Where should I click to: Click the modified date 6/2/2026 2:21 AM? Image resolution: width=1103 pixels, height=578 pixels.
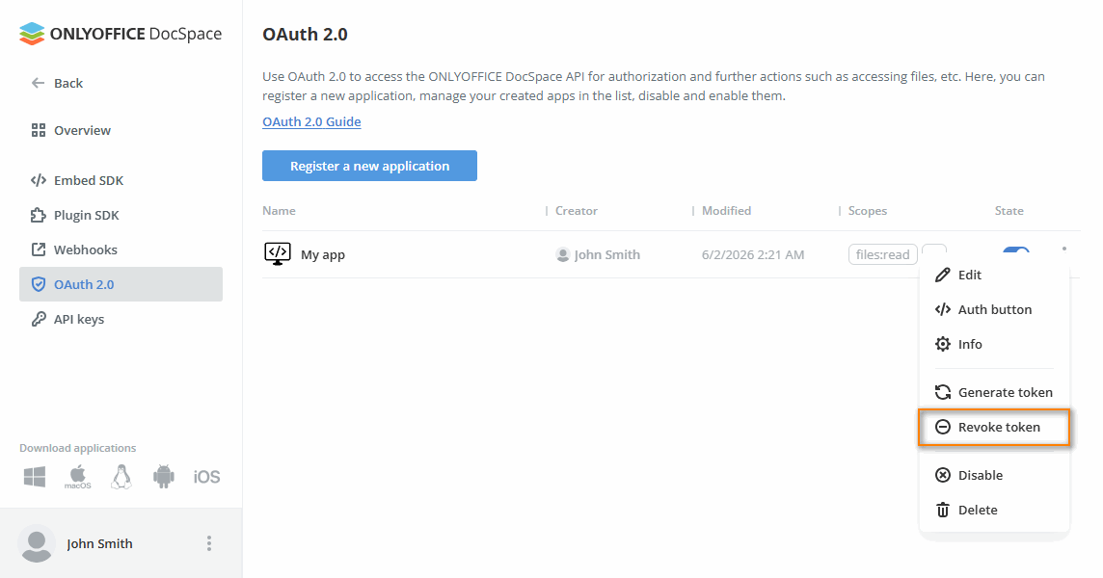[x=753, y=254]
